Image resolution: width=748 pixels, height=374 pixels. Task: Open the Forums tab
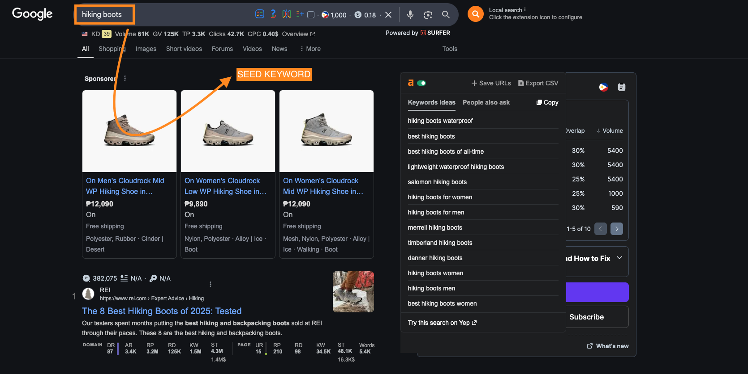pyautogui.click(x=222, y=49)
